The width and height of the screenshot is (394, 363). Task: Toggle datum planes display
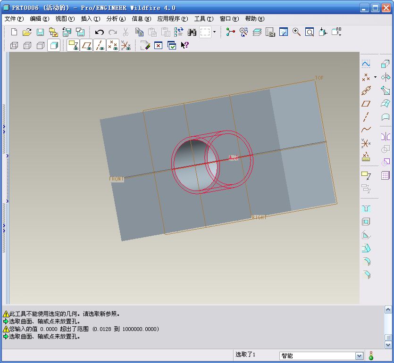click(86, 45)
